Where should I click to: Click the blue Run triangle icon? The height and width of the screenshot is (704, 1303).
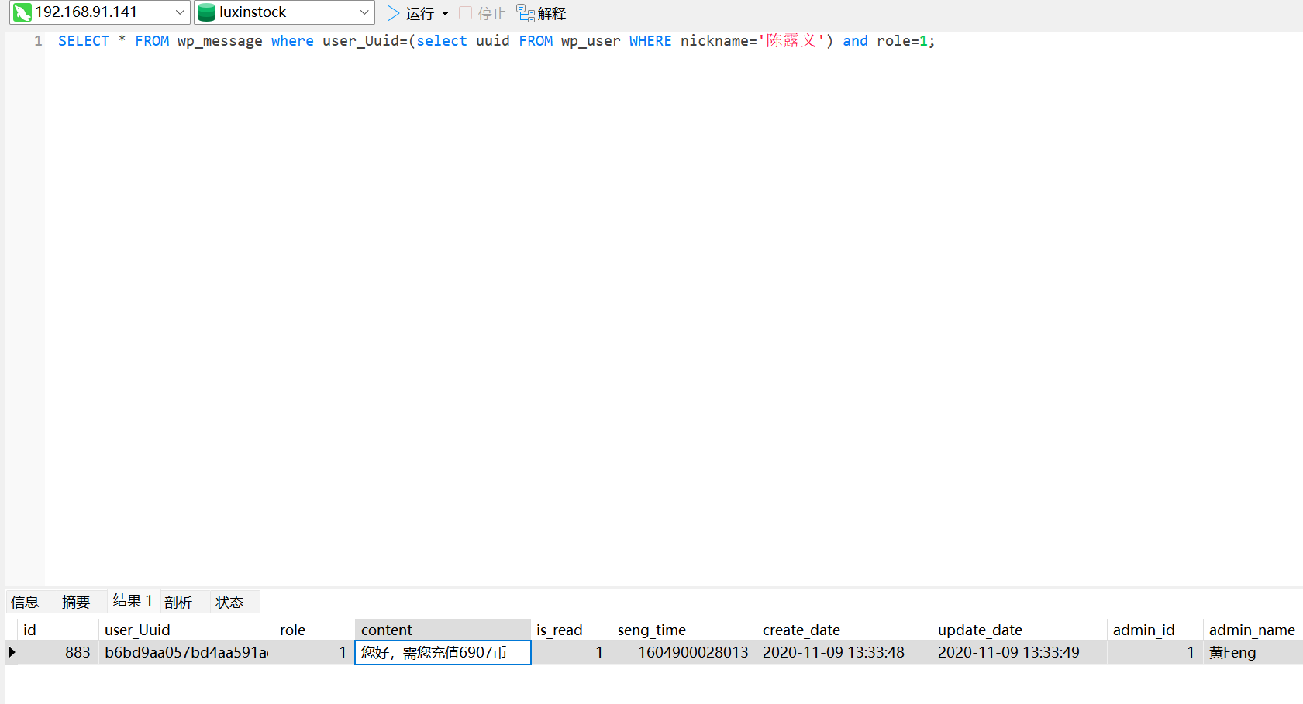[x=393, y=13]
